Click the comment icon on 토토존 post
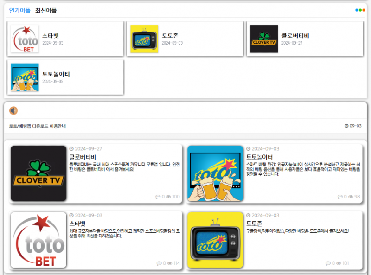Viewport: 371px width, 275px height. click(328, 263)
